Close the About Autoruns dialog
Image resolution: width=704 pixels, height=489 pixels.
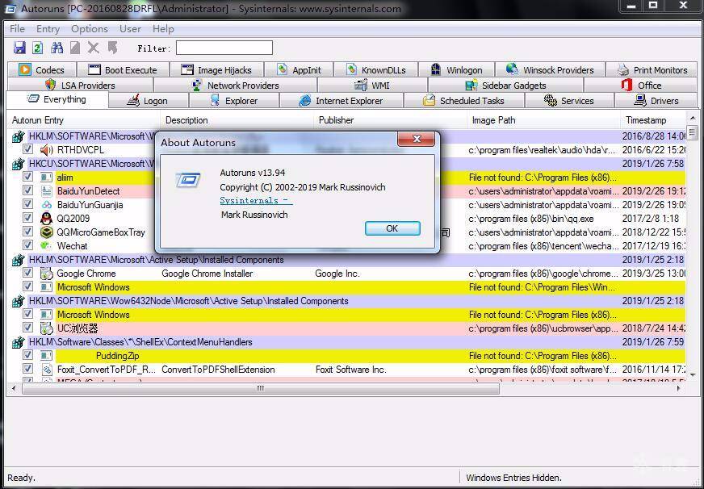click(417, 139)
